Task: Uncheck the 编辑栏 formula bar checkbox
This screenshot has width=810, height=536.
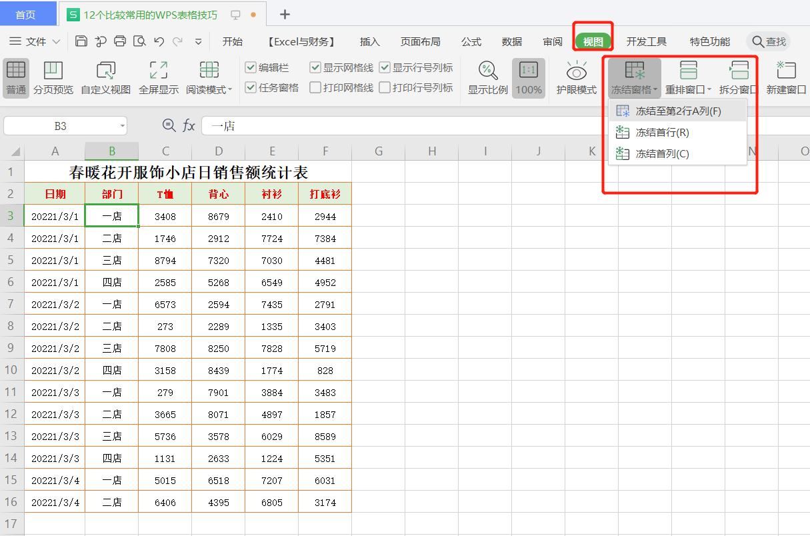Action: click(249, 67)
